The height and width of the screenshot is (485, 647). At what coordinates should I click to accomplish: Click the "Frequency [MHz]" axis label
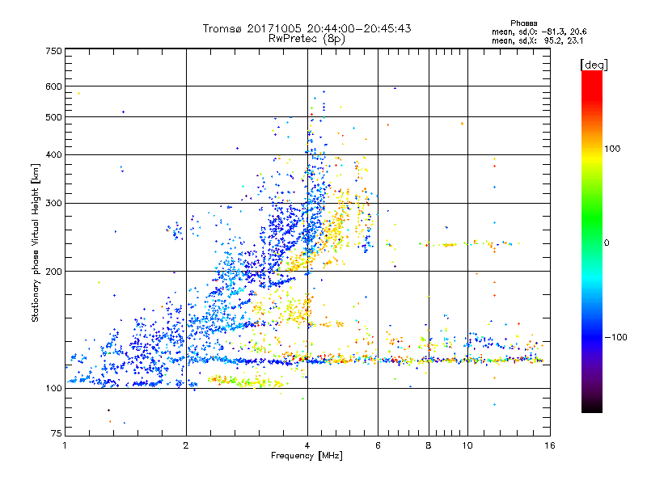[x=307, y=456]
